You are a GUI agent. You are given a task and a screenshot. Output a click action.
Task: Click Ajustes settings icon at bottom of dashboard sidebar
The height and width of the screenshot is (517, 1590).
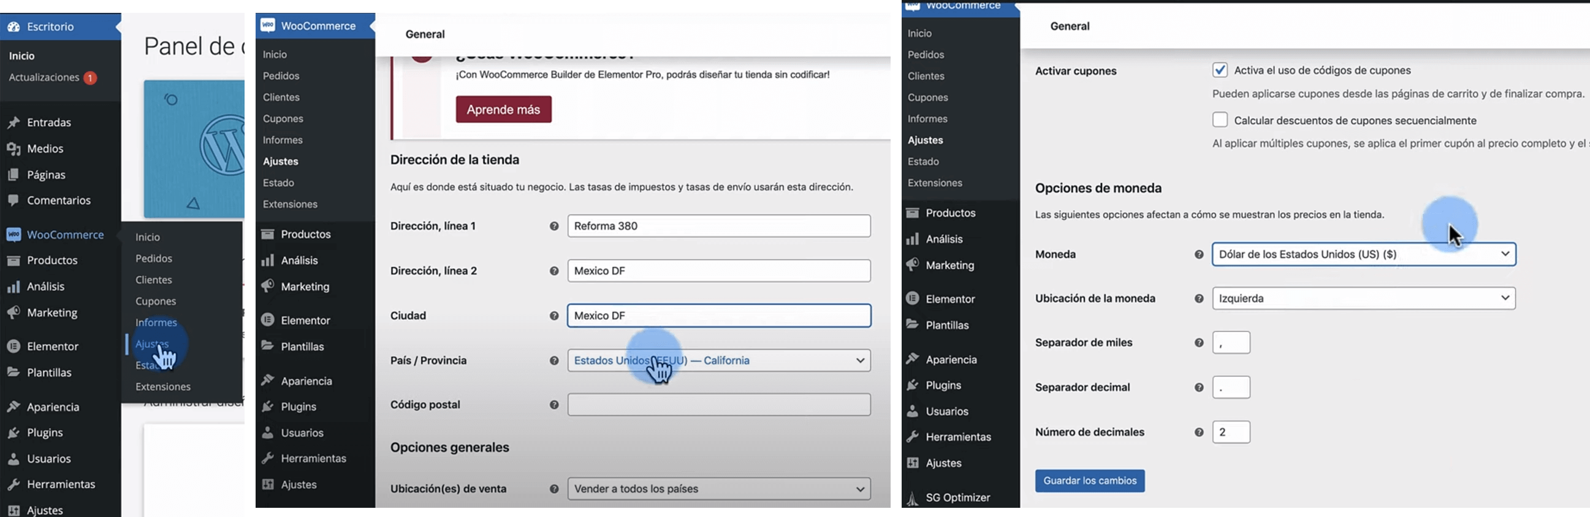13,510
